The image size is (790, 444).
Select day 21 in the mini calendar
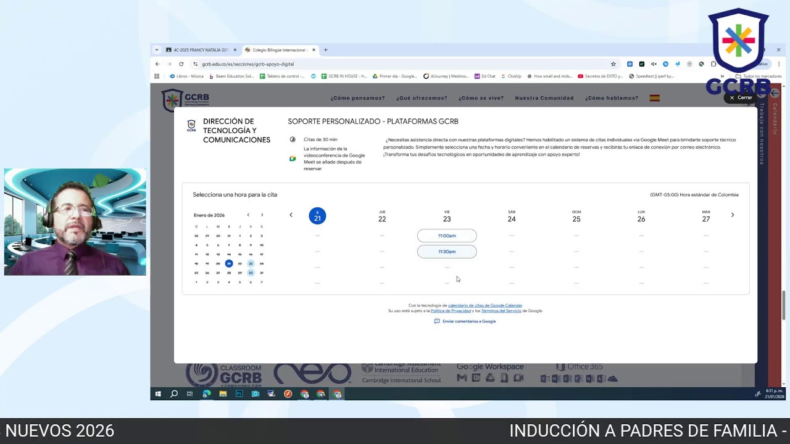coord(229,263)
